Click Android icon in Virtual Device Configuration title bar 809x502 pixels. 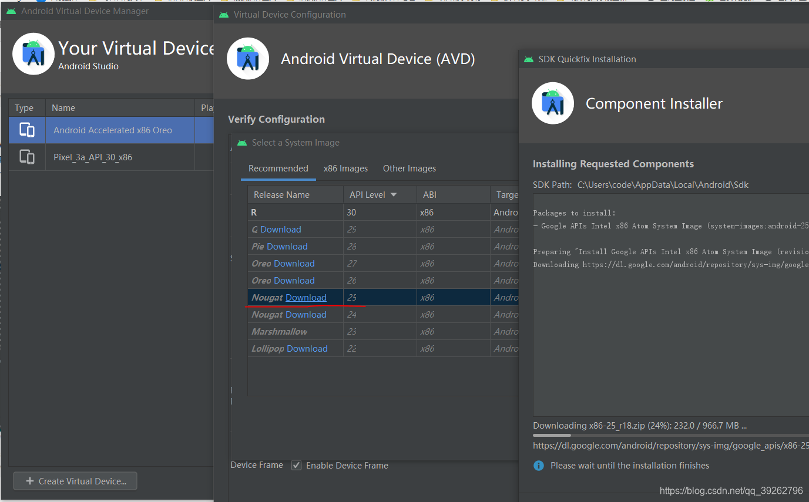224,15
